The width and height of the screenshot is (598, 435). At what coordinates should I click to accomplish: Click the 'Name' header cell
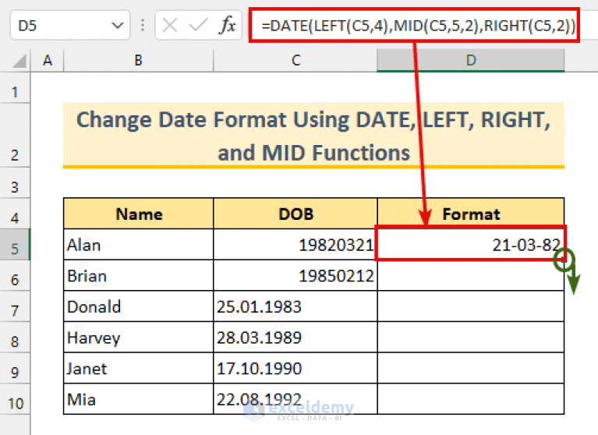click(x=139, y=214)
